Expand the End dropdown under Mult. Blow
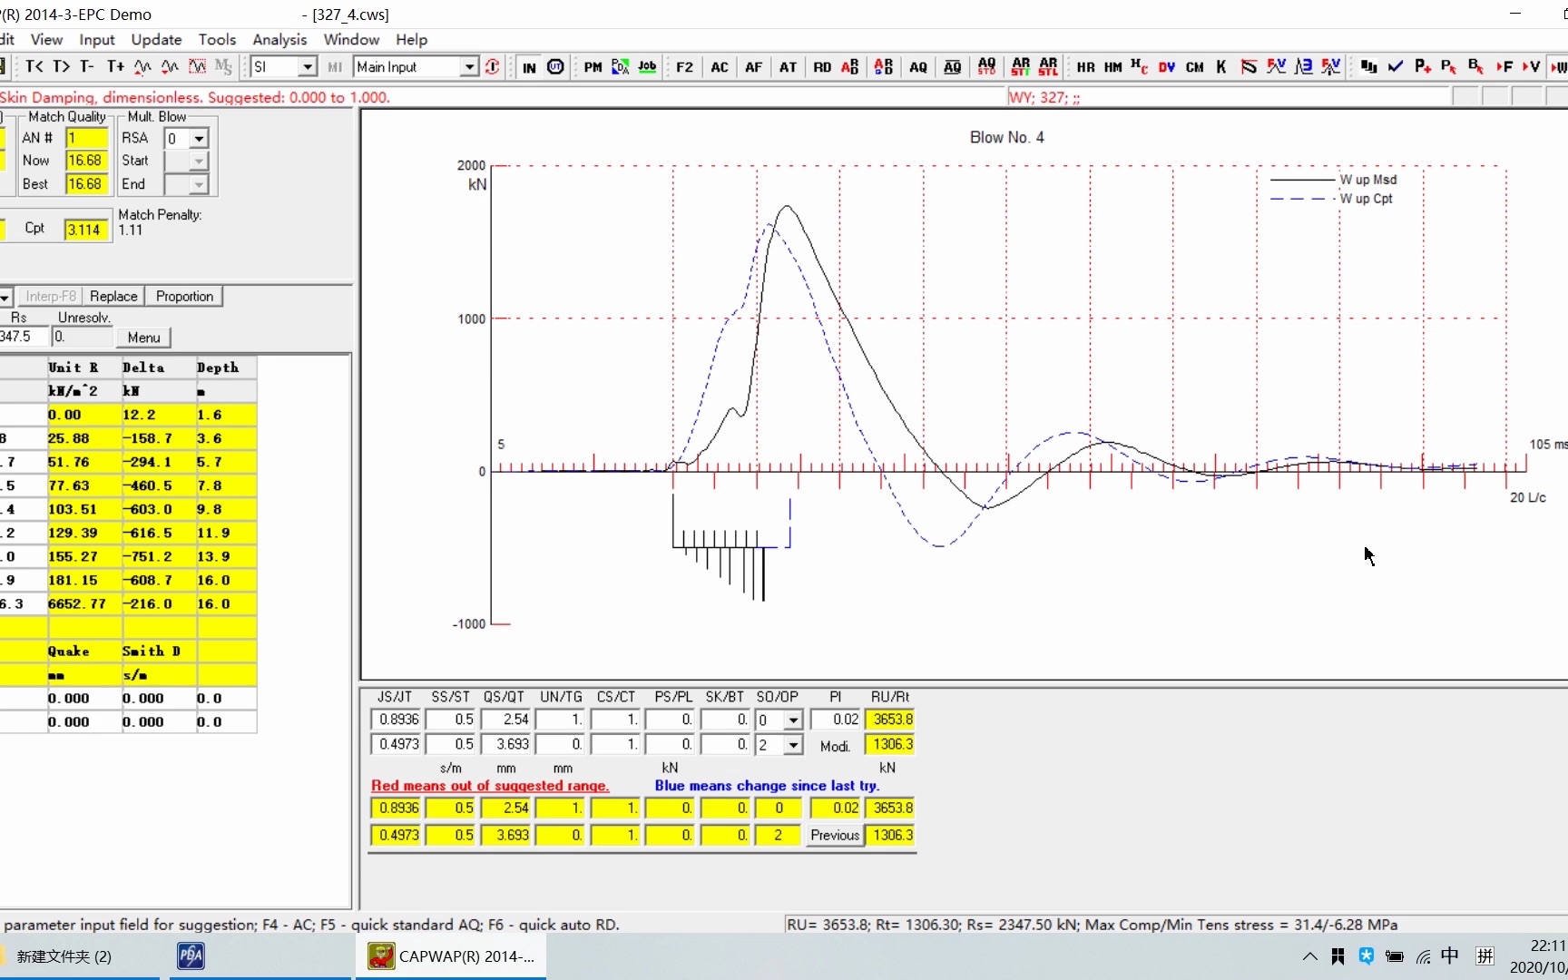This screenshot has width=1568, height=980. 199,184
